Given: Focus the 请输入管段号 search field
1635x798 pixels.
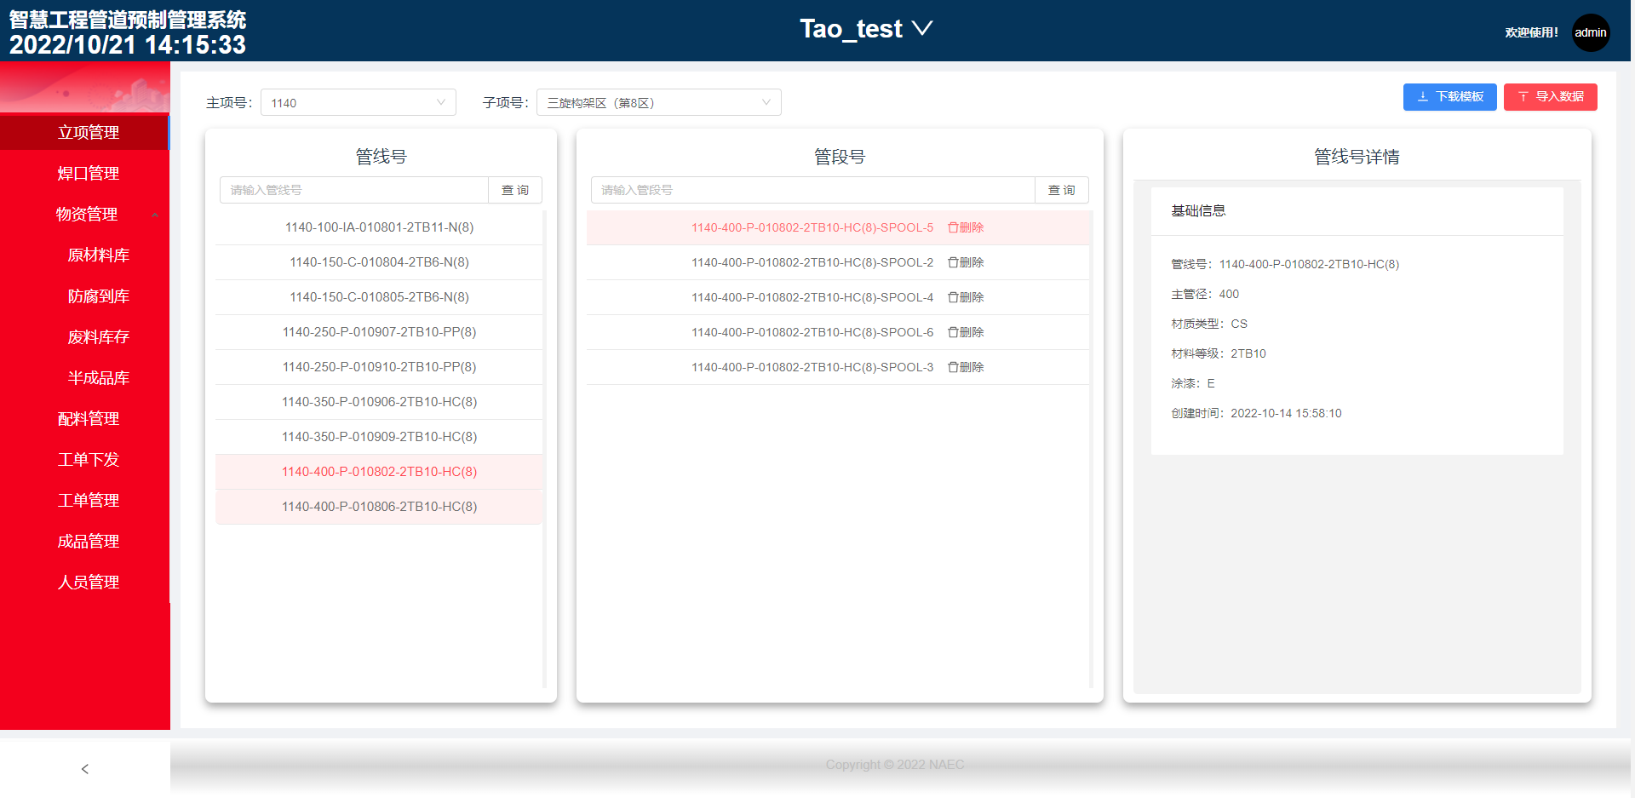Looking at the screenshot, I should click(x=813, y=190).
